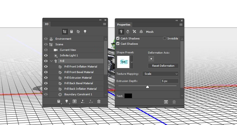Collapse 3D panel with double arrows
237x125 pixels.
(x=100, y=20)
